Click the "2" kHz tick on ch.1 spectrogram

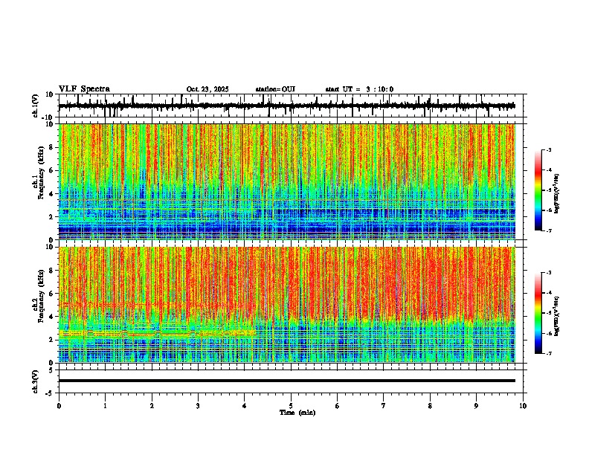pyautogui.click(x=52, y=217)
